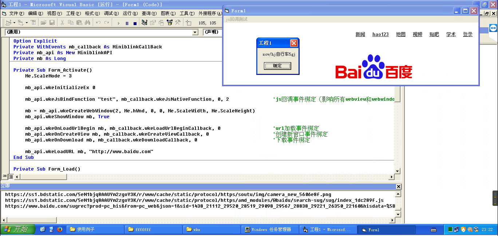Open the 格式 menu
Viewport: 498px width, 236px height.
(x=92, y=13)
